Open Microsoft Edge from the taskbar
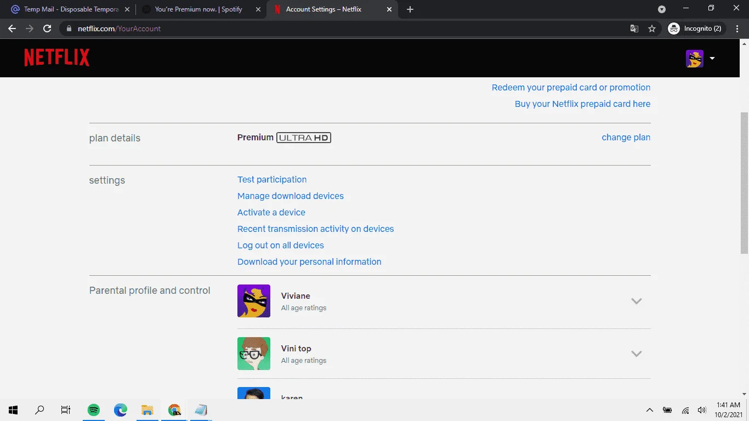The height and width of the screenshot is (421, 749). coord(121,410)
